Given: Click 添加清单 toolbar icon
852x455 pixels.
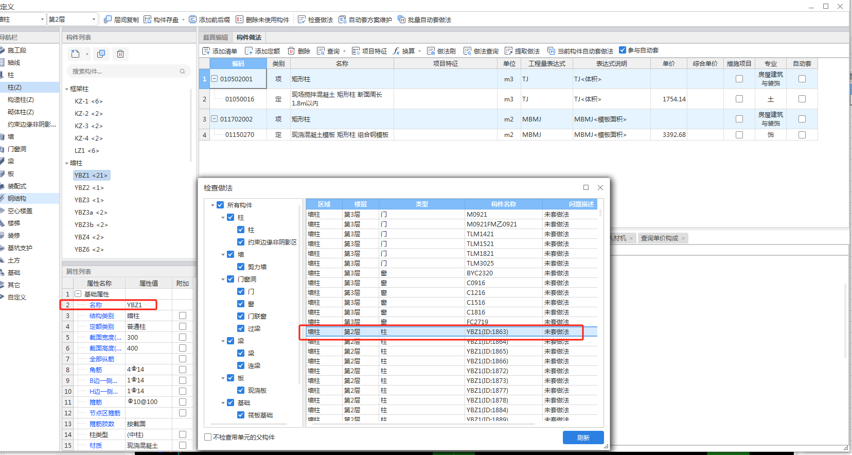Looking at the screenshot, I should [206, 51].
